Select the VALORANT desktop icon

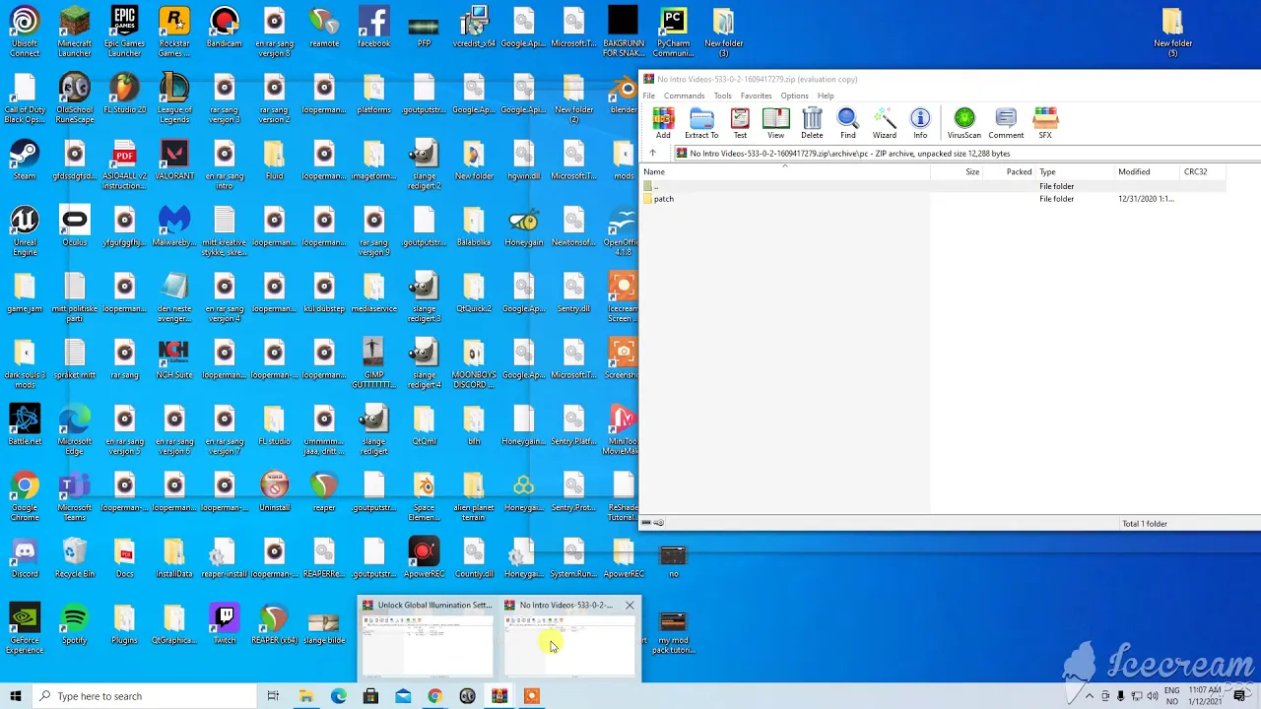(174, 161)
